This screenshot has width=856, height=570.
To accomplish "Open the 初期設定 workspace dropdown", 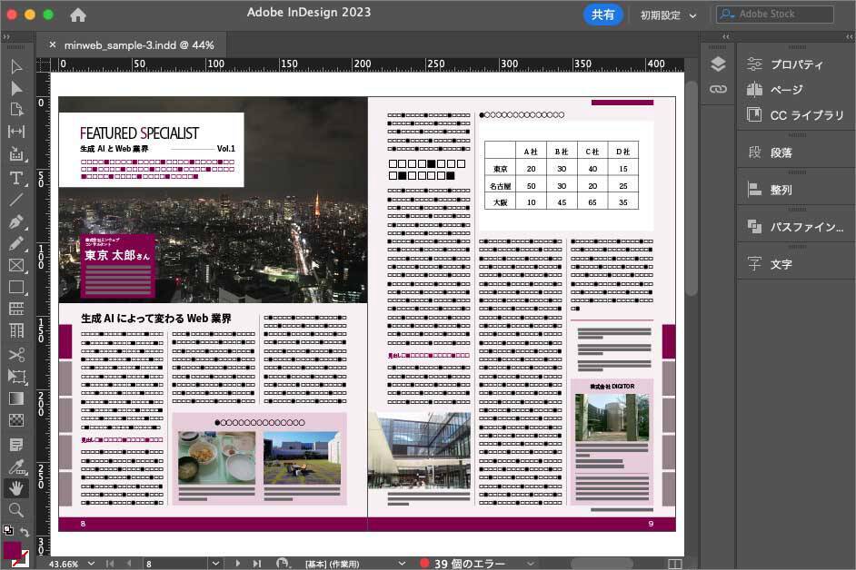I will coord(668,15).
